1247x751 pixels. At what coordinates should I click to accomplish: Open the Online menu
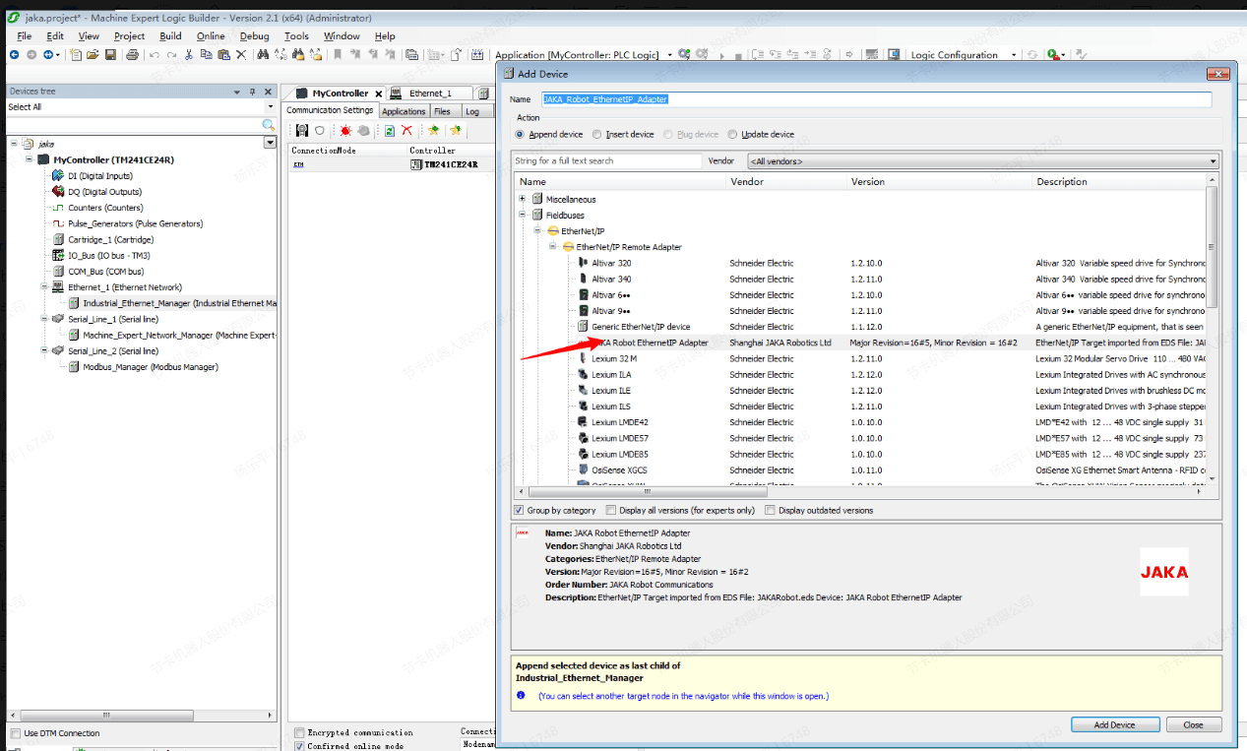point(211,36)
